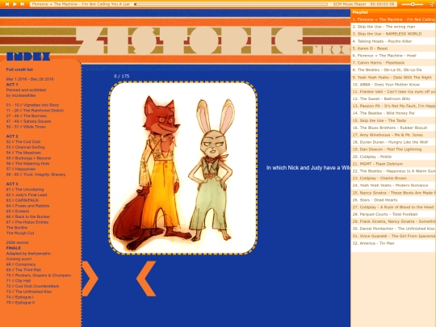Open '57 // Happytown' chapter
436x327 pixels.
pyautogui.click(x=21, y=169)
